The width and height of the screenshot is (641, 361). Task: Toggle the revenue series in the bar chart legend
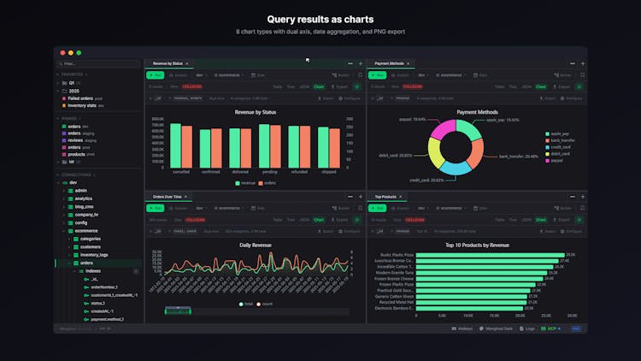[245, 182]
